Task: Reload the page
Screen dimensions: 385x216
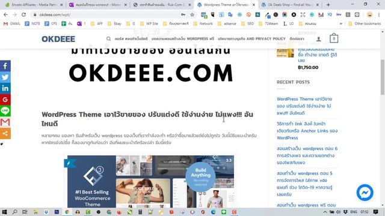Action: pyautogui.click(x=23, y=14)
